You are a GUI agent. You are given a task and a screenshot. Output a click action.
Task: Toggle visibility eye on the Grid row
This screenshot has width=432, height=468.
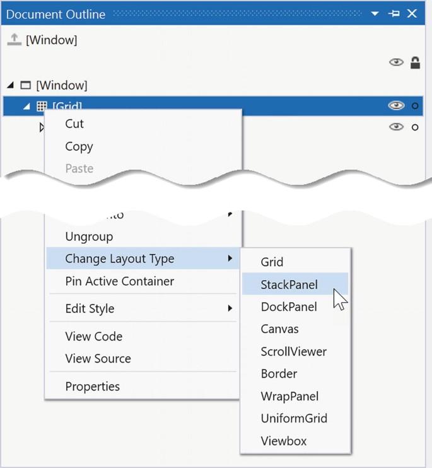[396, 106]
